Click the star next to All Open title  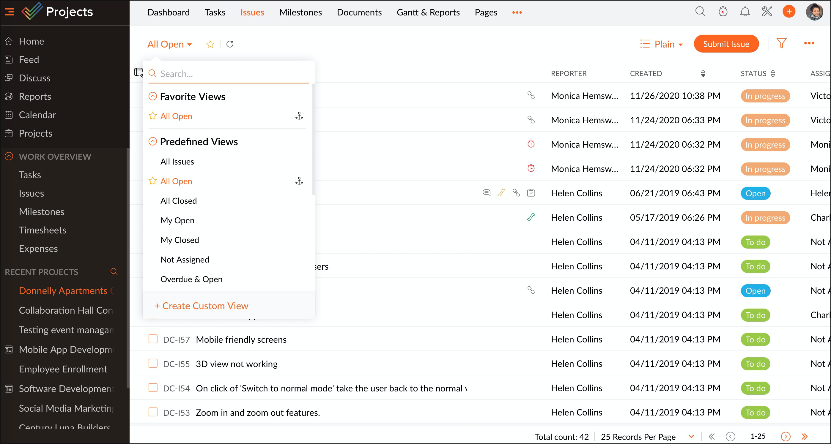click(210, 44)
